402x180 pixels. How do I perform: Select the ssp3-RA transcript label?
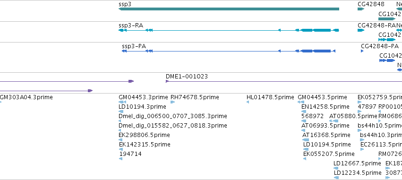click(131, 26)
